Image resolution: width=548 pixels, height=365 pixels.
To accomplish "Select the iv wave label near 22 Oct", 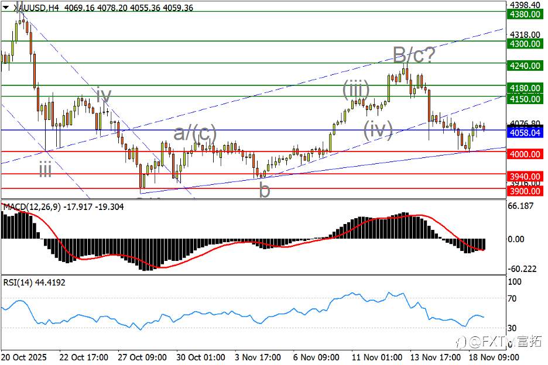I will pyautogui.click(x=104, y=95).
